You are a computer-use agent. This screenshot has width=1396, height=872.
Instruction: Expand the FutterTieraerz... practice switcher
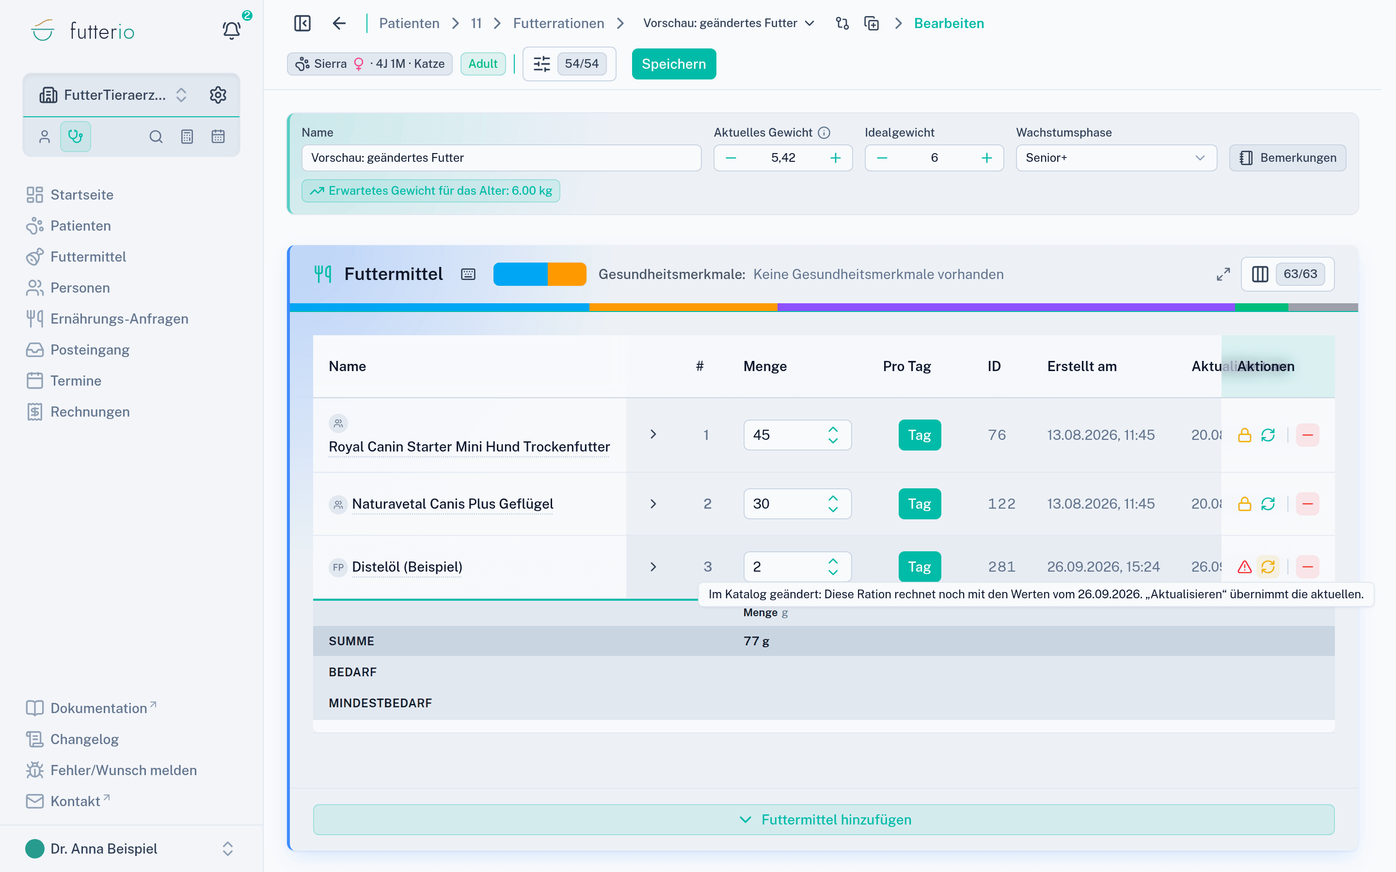click(181, 94)
